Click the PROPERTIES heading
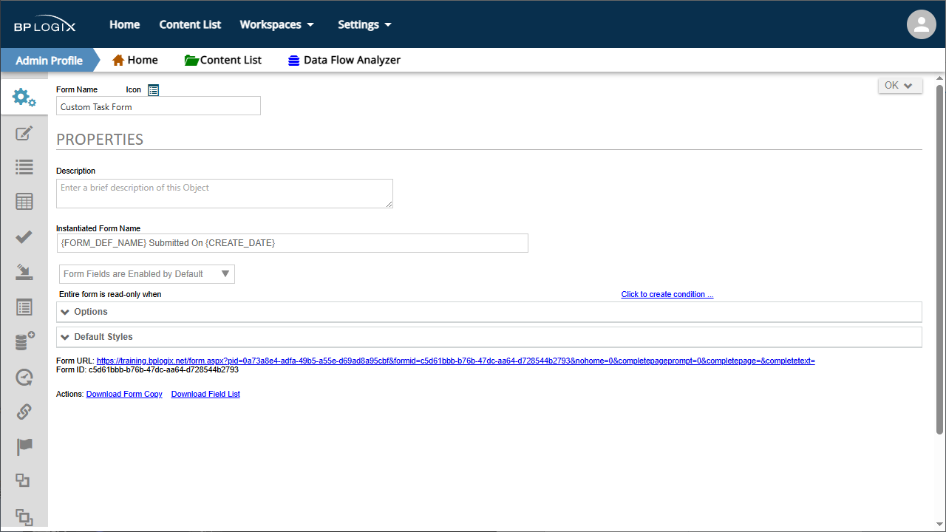This screenshot has height=532, width=946. tap(100, 140)
